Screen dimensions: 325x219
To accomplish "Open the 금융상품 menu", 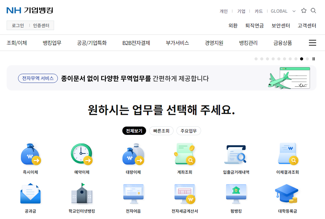I will click(283, 43).
